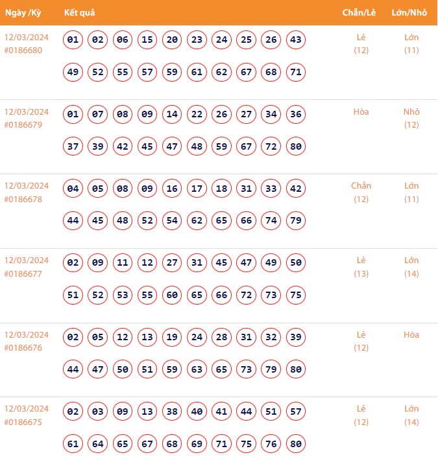Open draw #0186678 details

coord(23,199)
